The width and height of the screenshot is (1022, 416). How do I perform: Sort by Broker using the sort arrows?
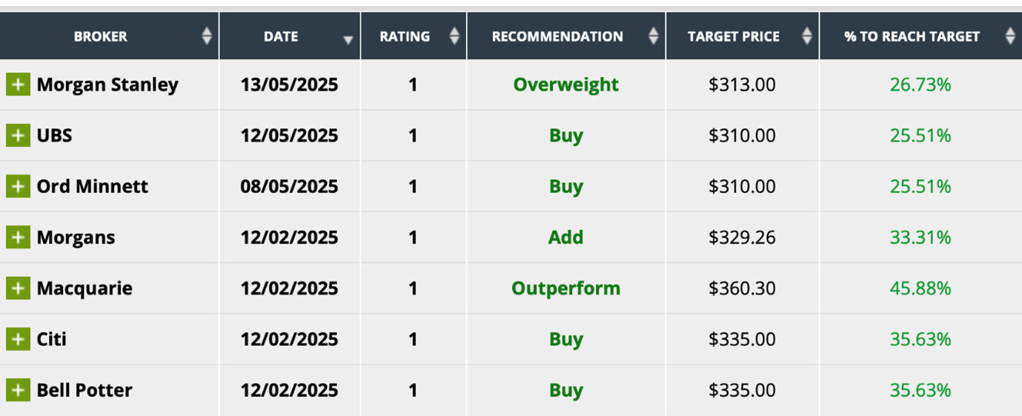207,36
